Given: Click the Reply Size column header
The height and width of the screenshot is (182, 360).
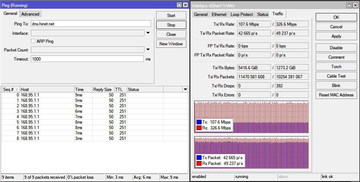Looking at the screenshot, I should 103,90.
